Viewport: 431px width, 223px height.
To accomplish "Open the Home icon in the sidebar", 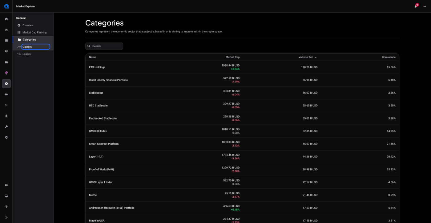I will point(6,19).
